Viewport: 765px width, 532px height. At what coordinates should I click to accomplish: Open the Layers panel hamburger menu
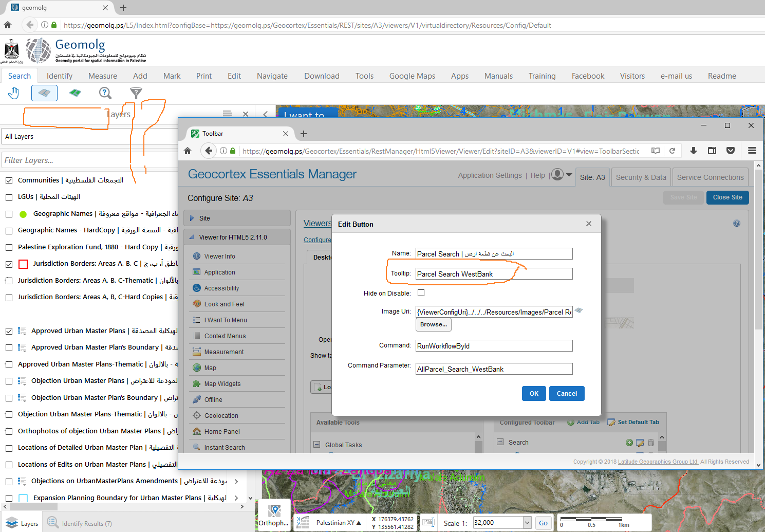[228, 114]
